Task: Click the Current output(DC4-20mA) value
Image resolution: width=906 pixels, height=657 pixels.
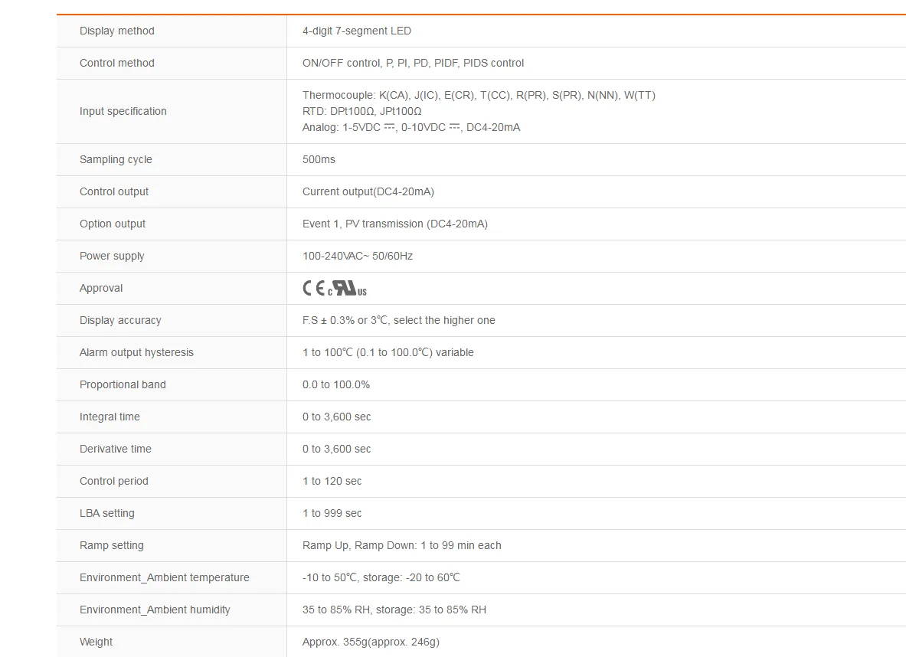Action: pos(368,192)
